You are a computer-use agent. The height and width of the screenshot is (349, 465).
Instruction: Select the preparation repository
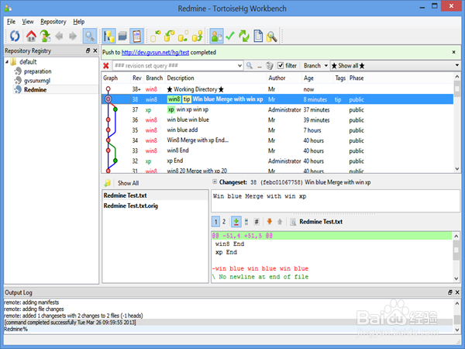click(38, 71)
